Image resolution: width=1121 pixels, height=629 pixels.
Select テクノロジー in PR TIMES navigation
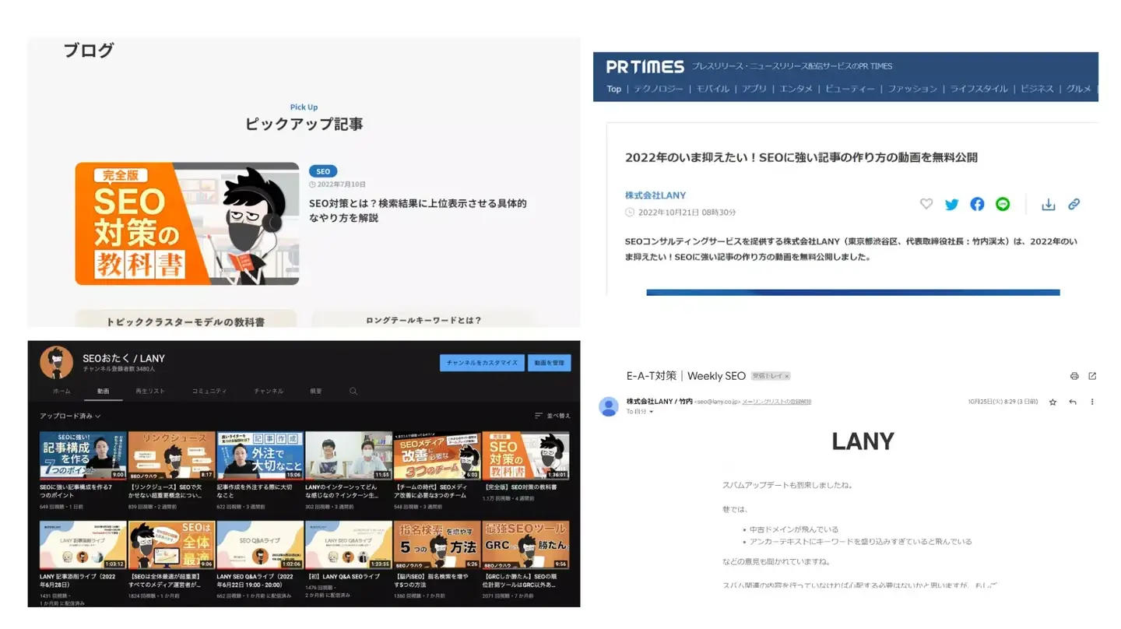coord(658,89)
